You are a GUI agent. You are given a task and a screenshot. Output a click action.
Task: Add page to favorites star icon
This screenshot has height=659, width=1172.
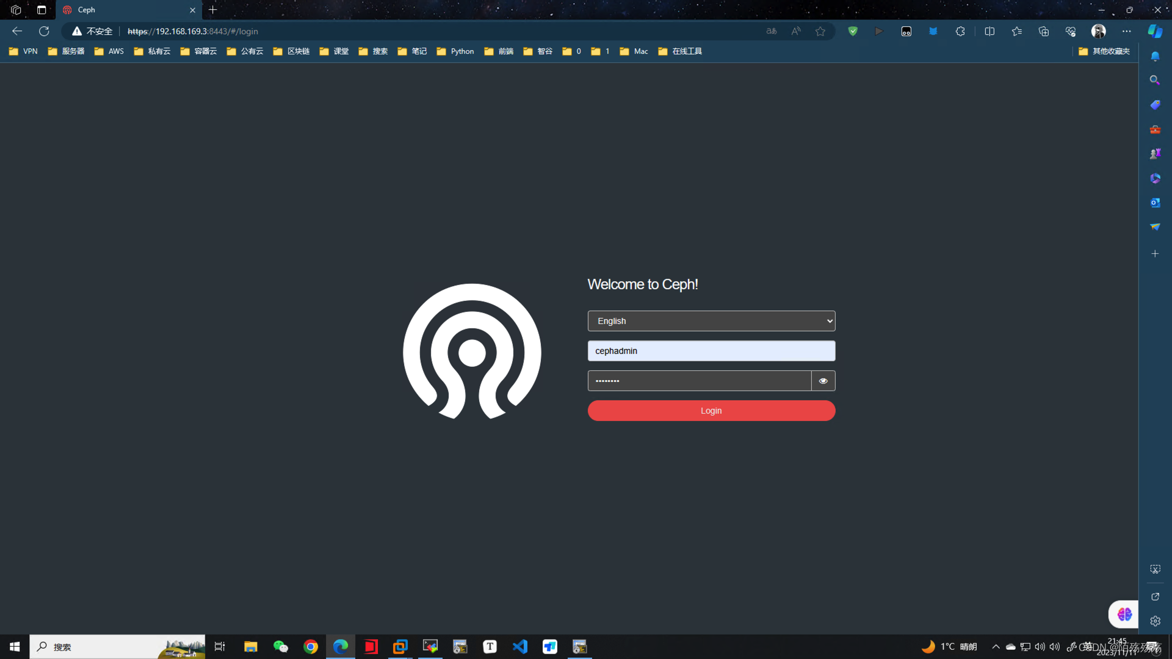(820, 31)
